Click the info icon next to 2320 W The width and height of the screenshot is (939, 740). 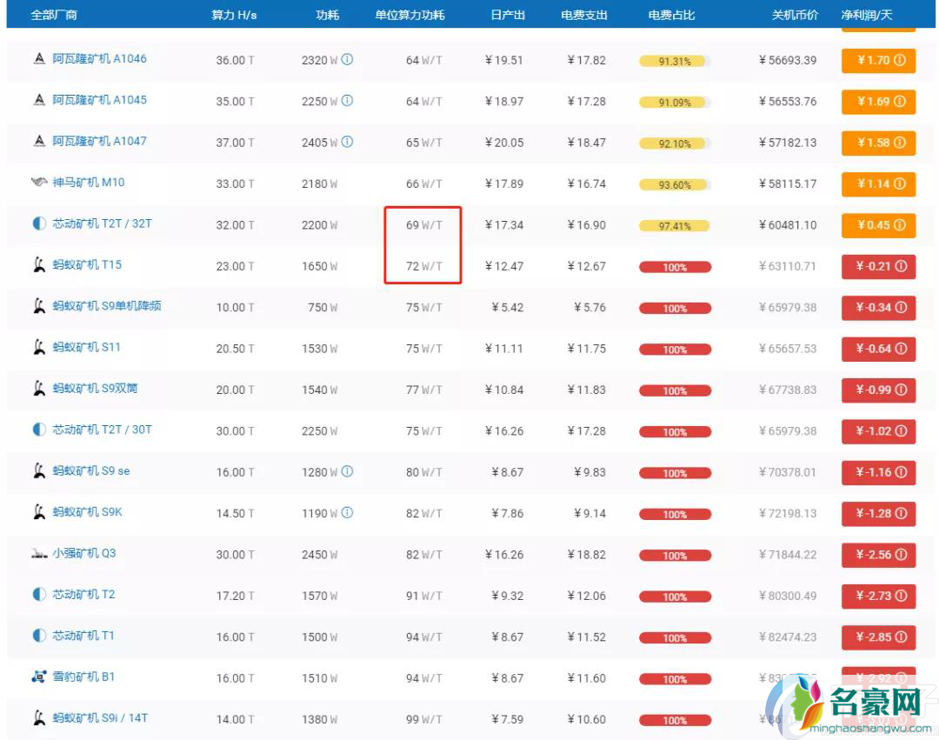click(347, 59)
